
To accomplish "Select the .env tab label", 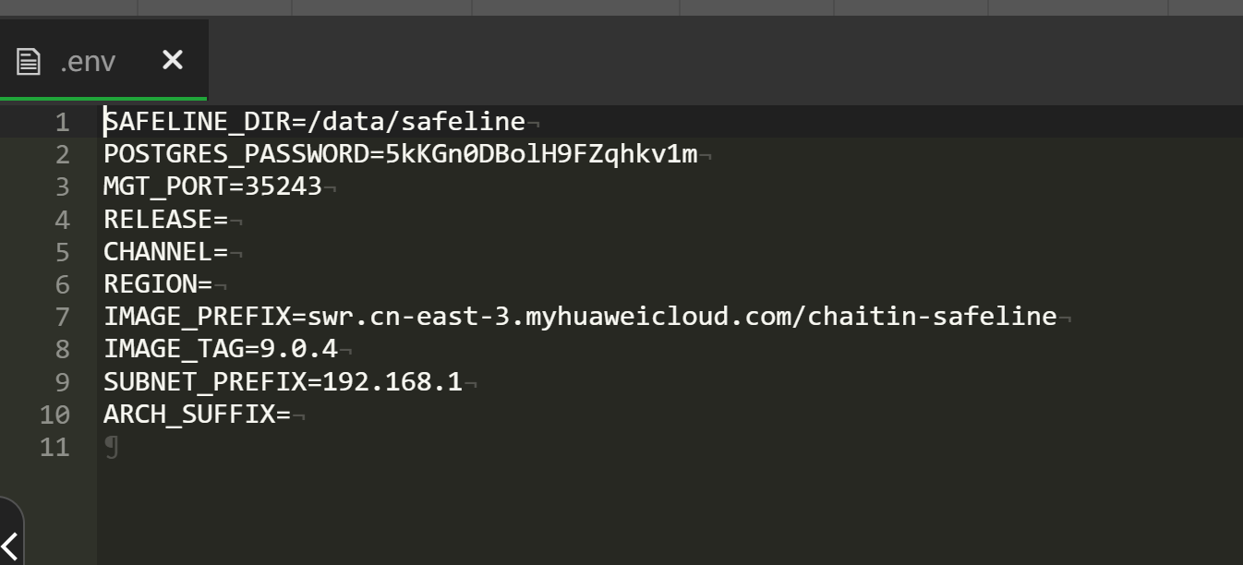I will click(88, 62).
